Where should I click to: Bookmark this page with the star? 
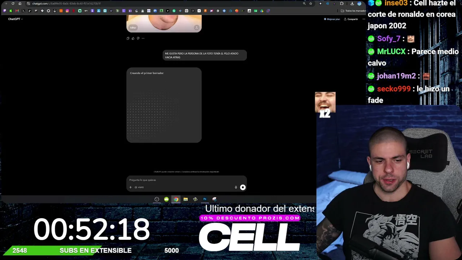pos(310,4)
